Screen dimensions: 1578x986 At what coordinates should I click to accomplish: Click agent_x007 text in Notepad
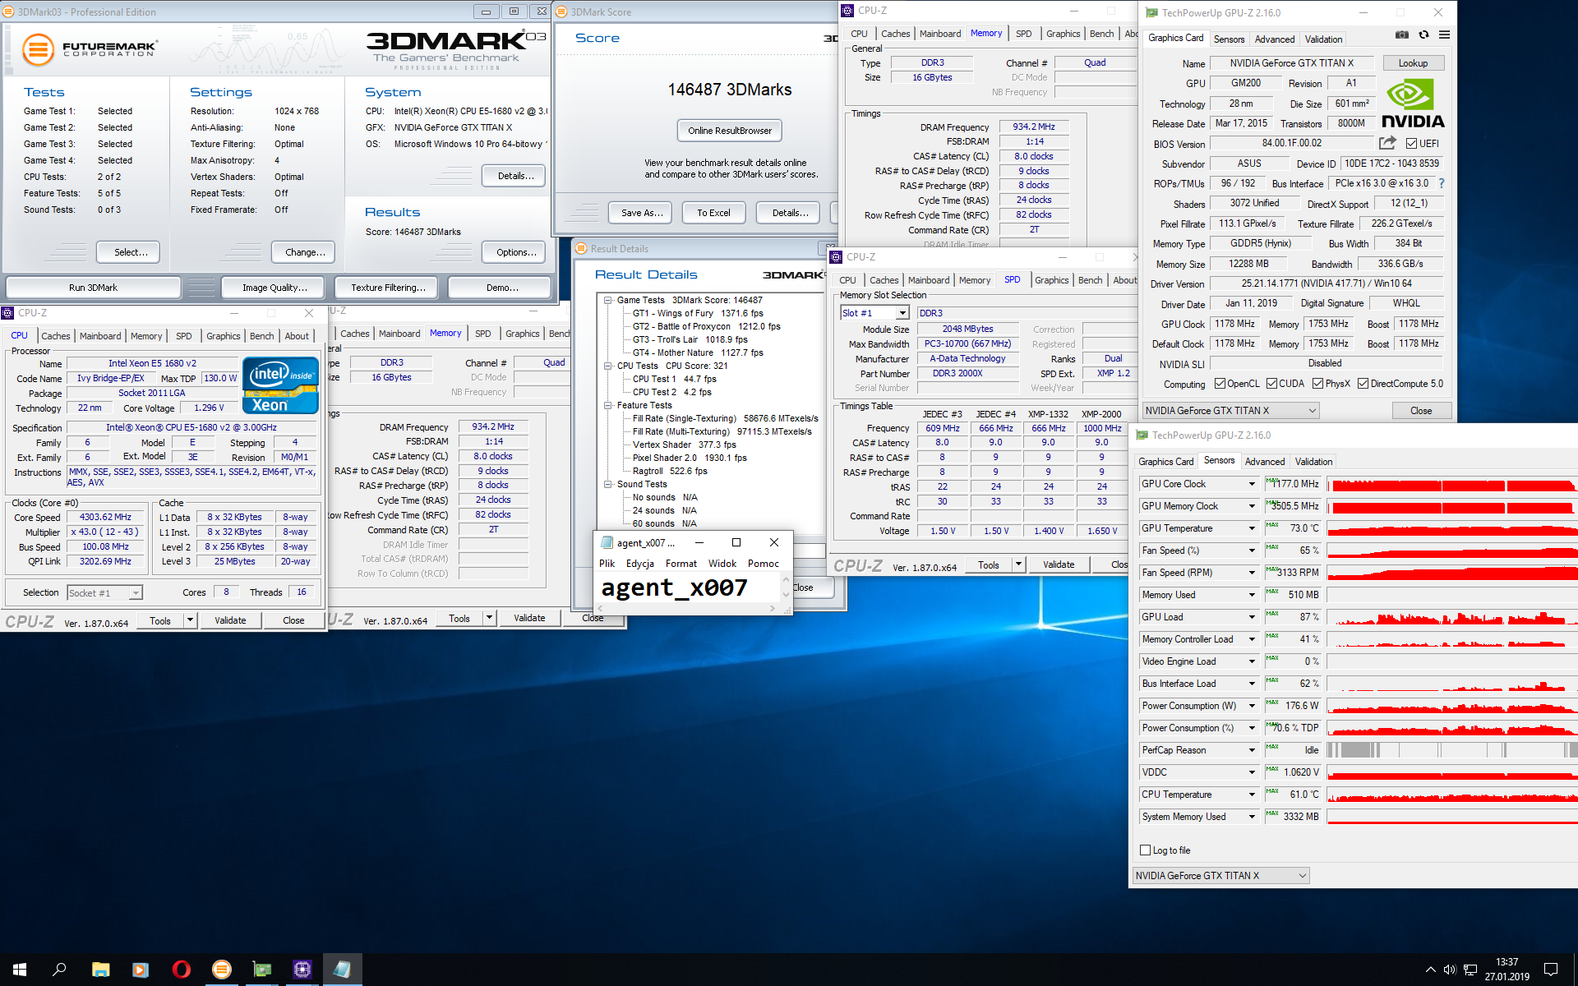coord(674,587)
